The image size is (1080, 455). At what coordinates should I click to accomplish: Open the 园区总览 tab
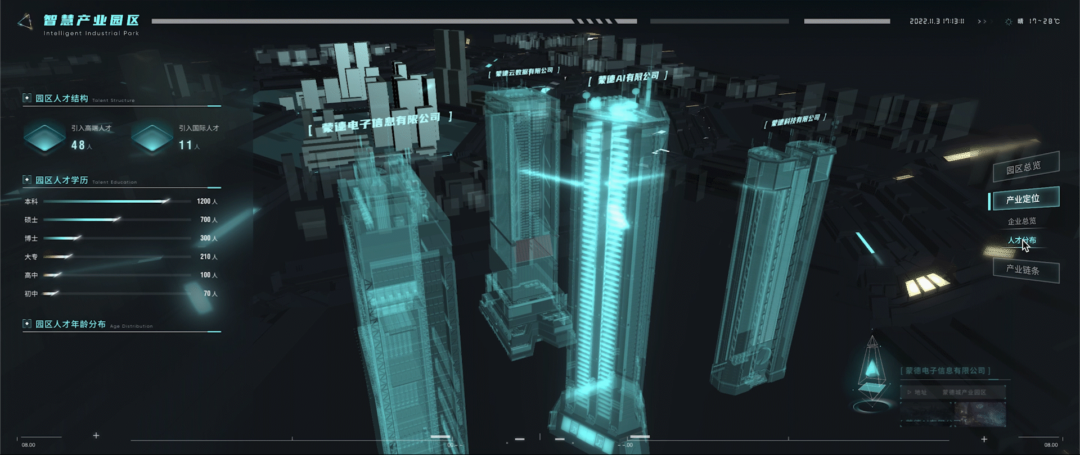click(x=1025, y=167)
